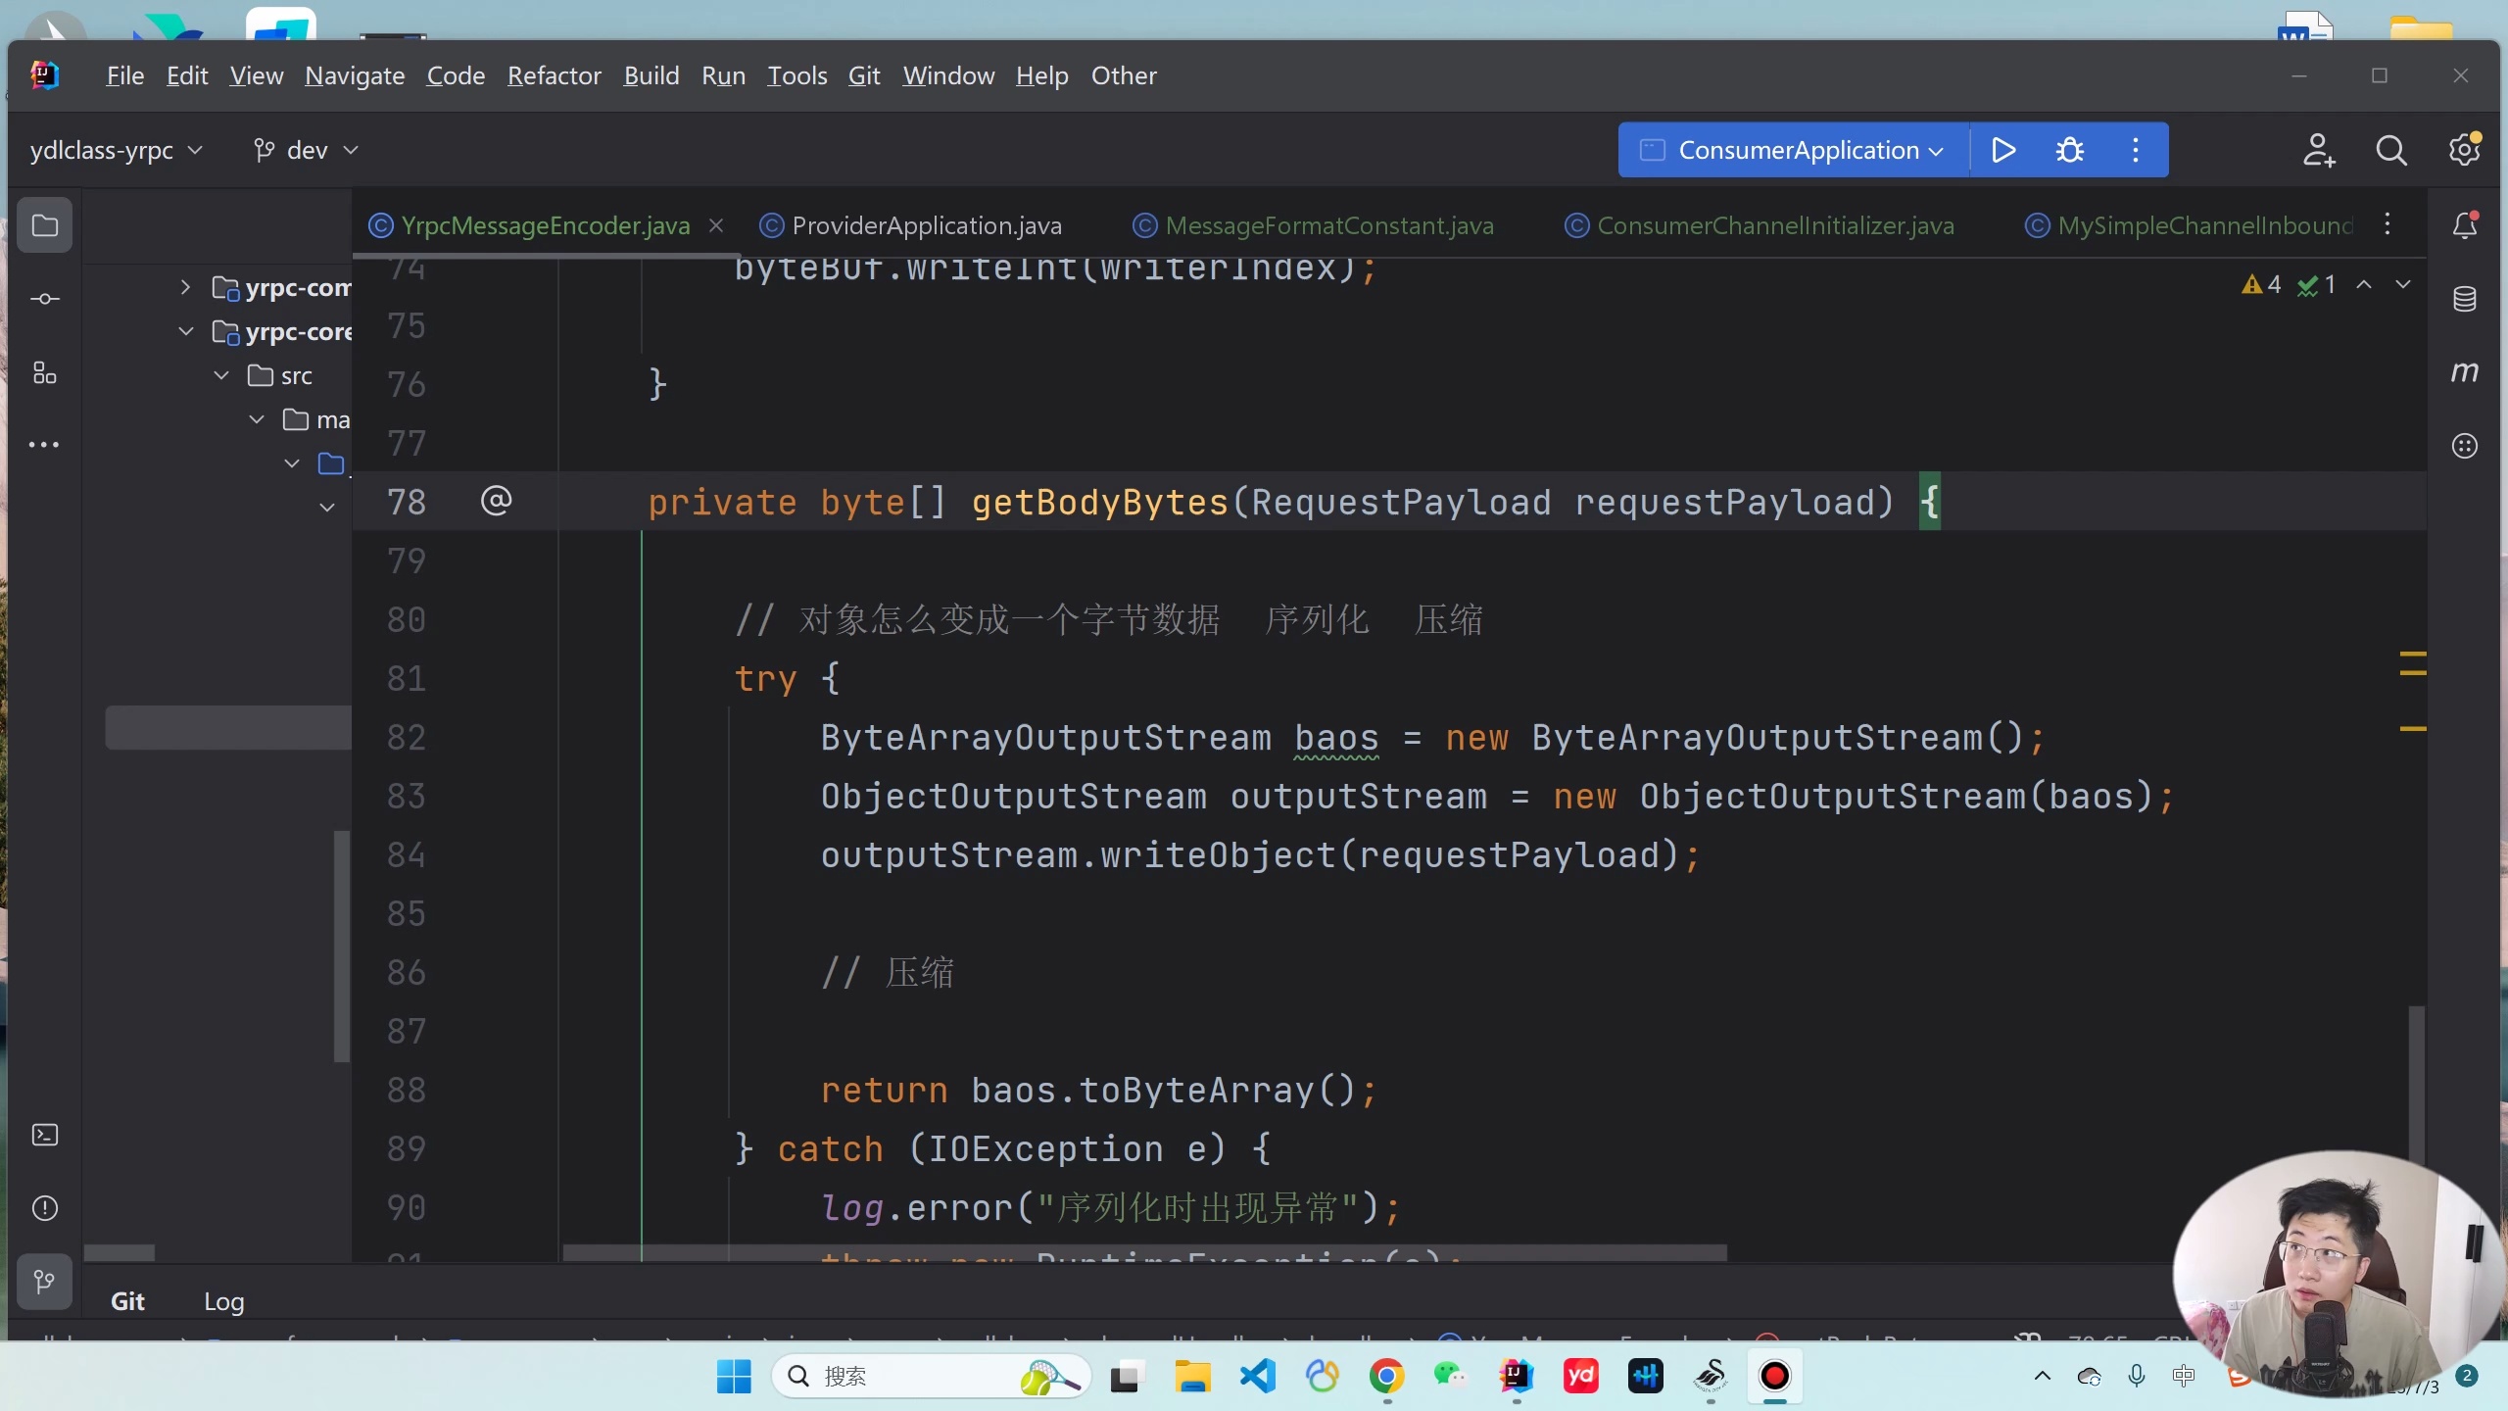Open the Project tool window icon
Image resolution: width=2508 pixels, height=1411 pixels.
[x=44, y=226]
